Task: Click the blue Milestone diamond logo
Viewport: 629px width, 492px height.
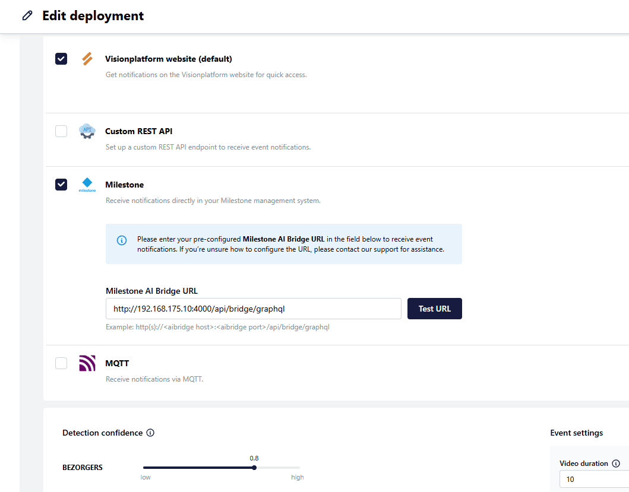Action: [87, 184]
